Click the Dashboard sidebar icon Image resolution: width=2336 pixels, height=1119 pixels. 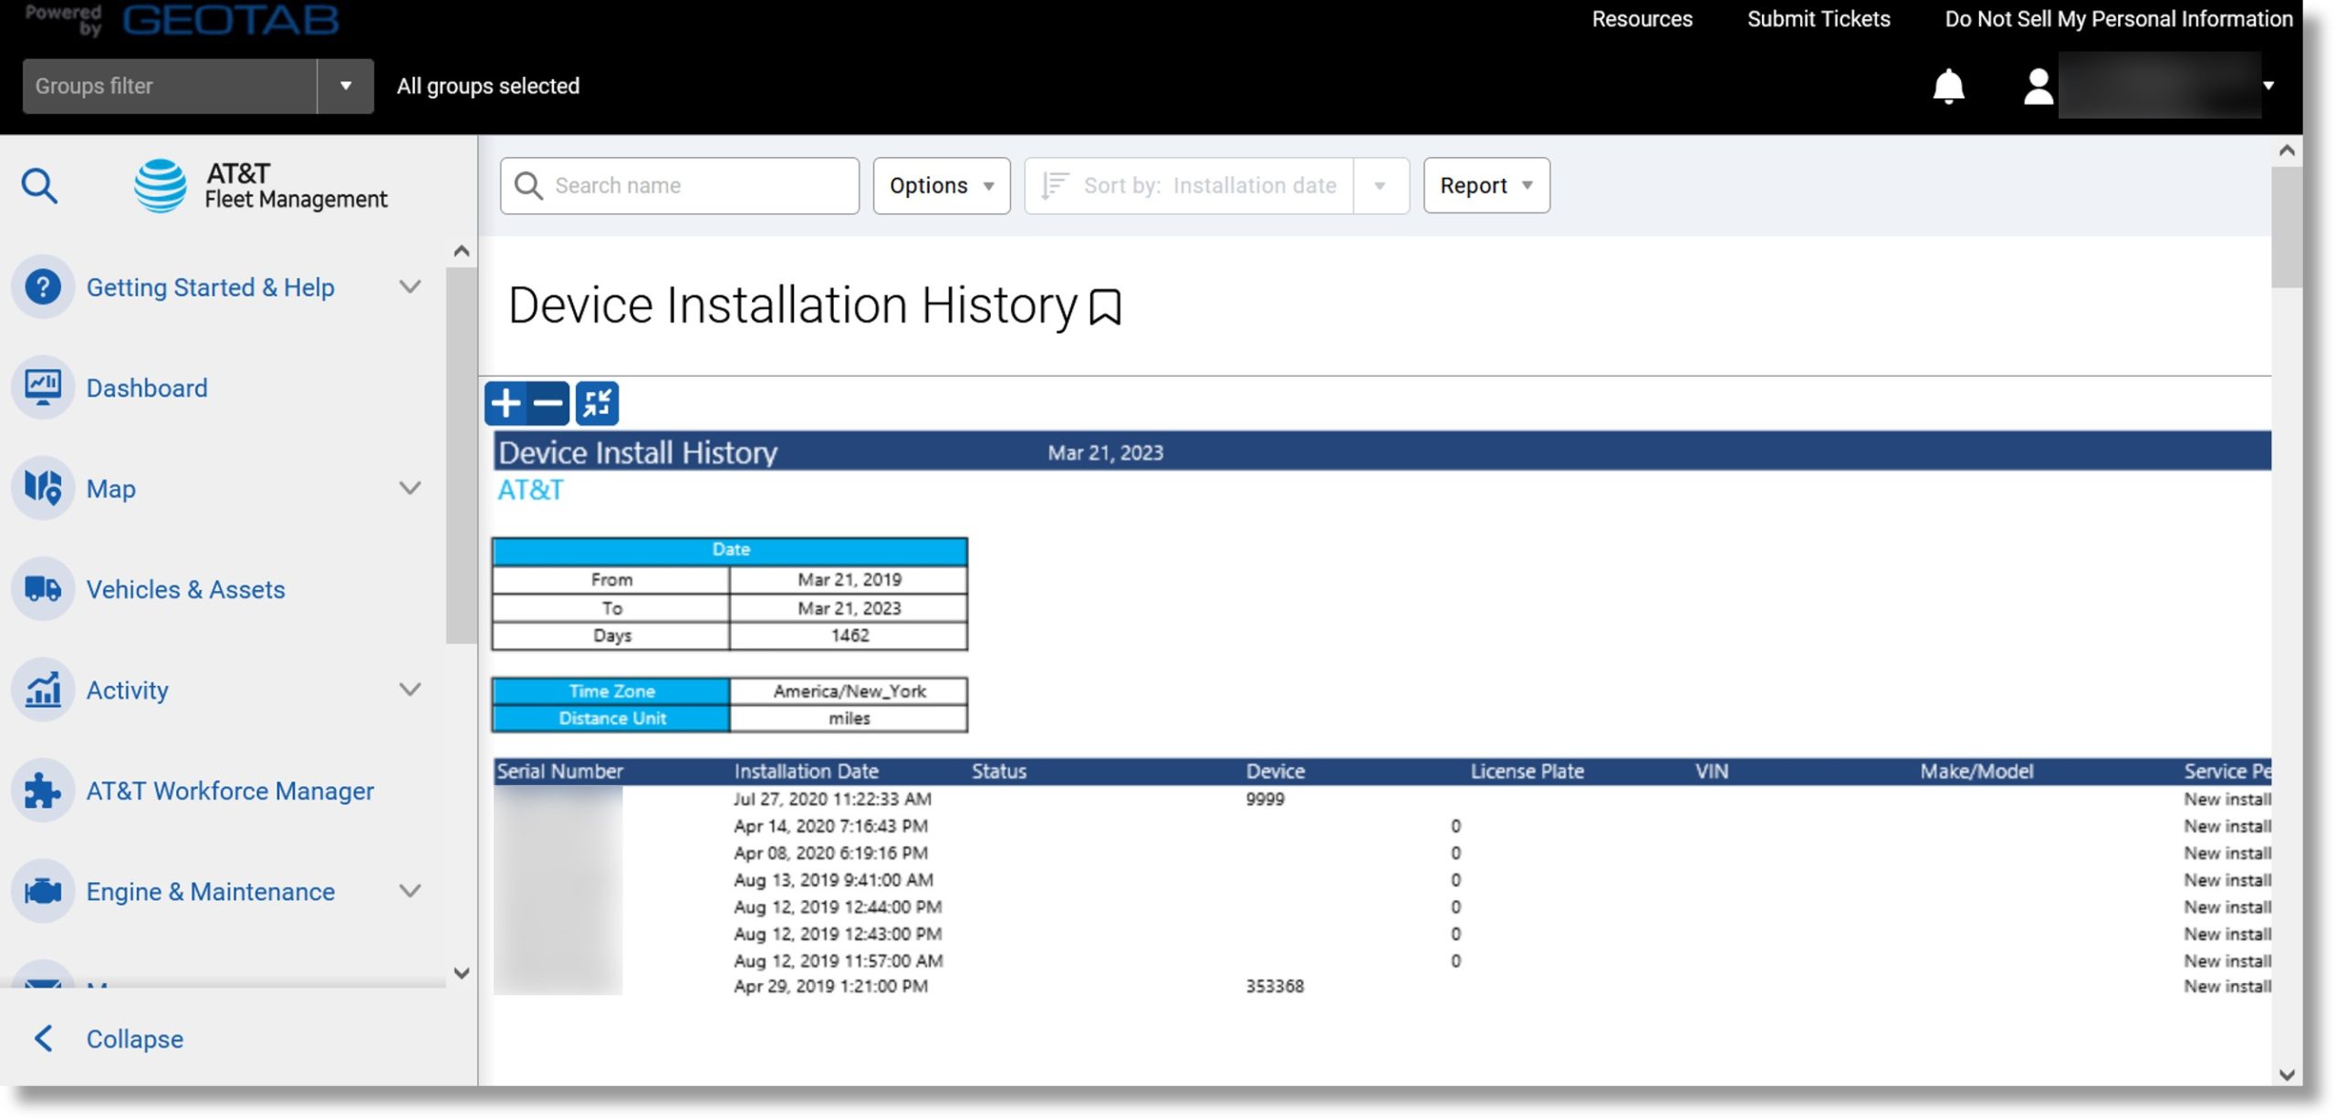pos(43,387)
